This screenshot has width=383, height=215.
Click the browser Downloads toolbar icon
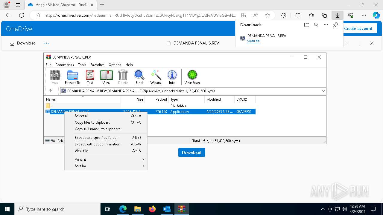[x=337, y=15]
